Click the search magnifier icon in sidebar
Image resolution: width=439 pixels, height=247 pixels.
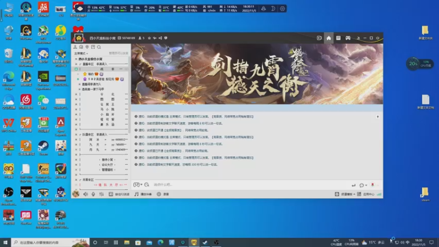coord(99,47)
